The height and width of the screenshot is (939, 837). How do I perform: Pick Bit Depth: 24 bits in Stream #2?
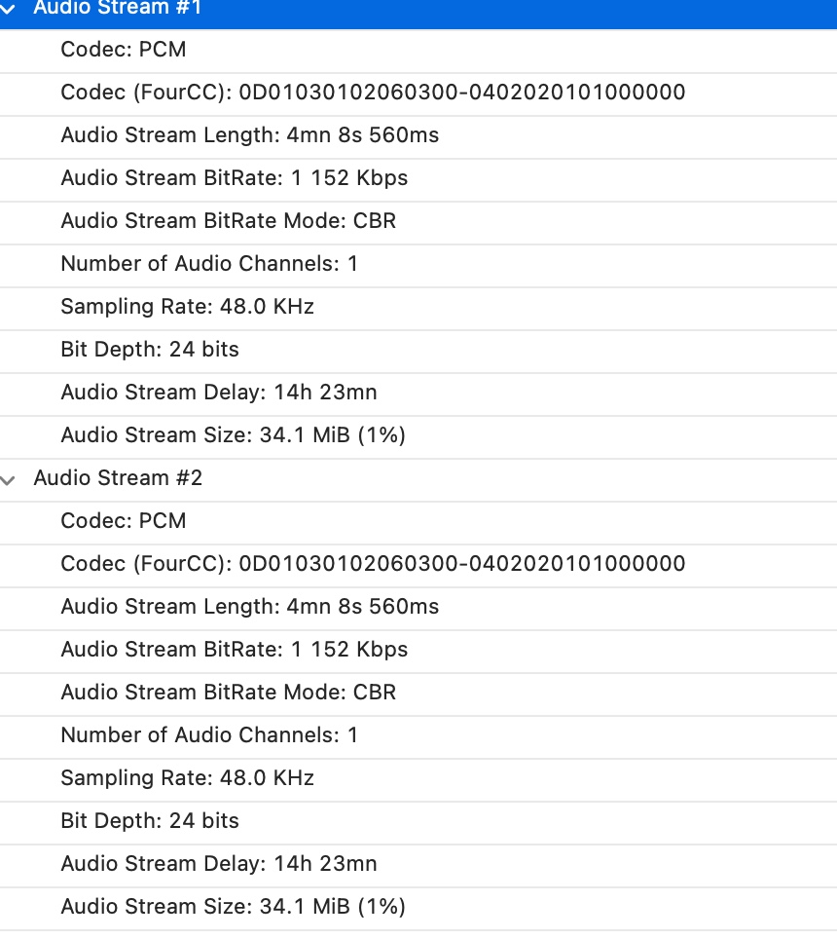tap(150, 821)
